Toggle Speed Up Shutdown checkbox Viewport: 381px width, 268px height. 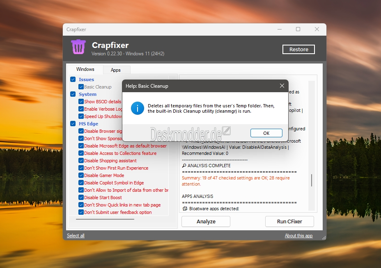click(81, 116)
